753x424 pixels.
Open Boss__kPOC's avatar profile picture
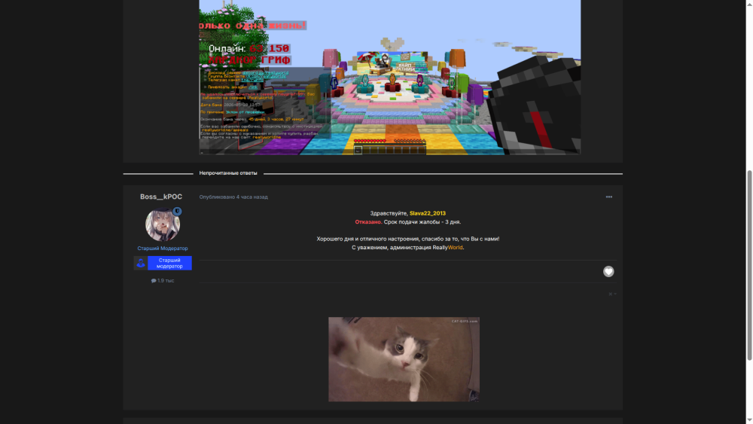click(x=163, y=224)
